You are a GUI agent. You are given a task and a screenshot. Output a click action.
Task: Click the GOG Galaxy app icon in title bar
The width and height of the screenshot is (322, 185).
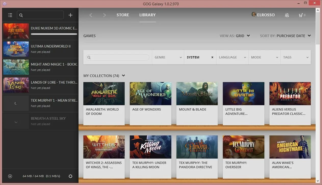[x=4, y=4]
